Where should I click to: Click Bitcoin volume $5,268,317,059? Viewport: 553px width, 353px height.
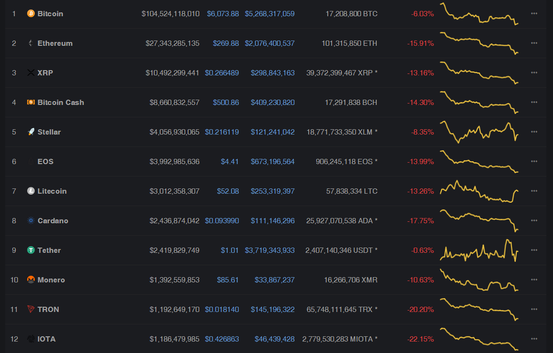click(270, 13)
